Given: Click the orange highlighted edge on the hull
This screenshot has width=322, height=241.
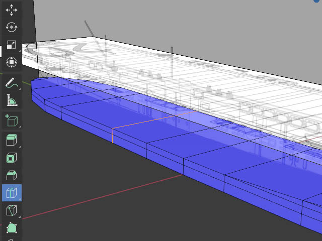Looking at the screenshot, I should point(154,120).
